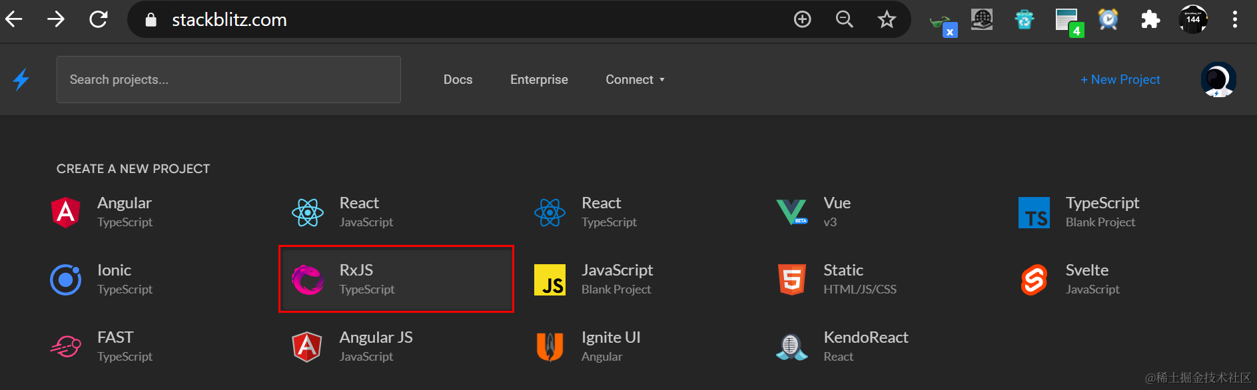Select the TypeScript Blank Project label
This screenshot has height=390, width=1257.
pos(1102,212)
